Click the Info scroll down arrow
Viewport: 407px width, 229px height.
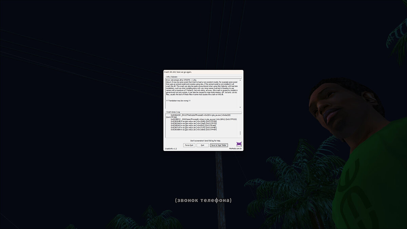[240, 107]
